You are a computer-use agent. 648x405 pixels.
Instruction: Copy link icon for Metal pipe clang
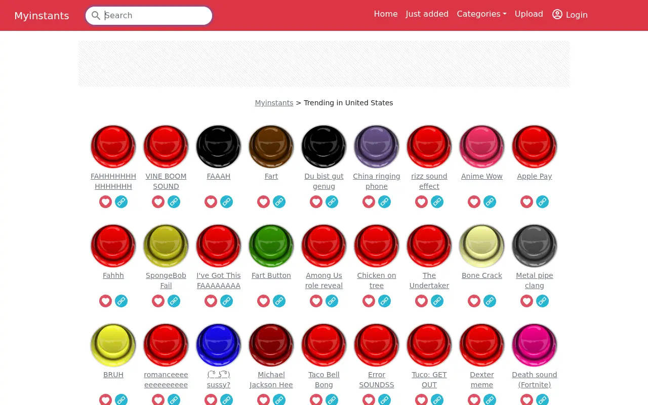pyautogui.click(x=543, y=301)
